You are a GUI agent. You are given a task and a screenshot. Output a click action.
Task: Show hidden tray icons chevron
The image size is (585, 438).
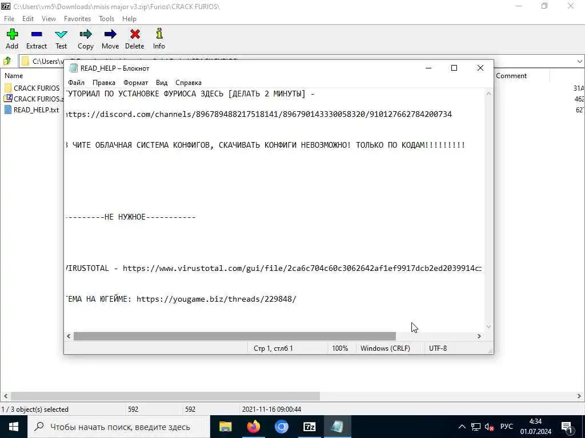[x=462, y=427]
